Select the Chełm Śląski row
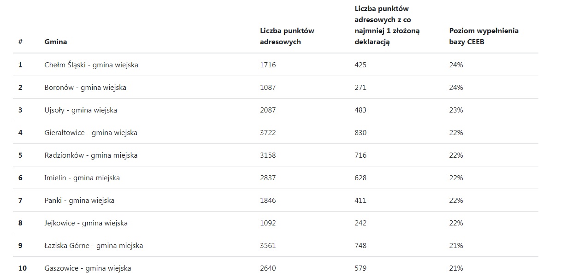 click(x=91, y=65)
